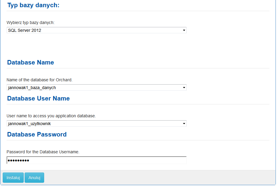
Task: Click the 'Typ bazy danych:' heading
Action: [x=33, y=5]
